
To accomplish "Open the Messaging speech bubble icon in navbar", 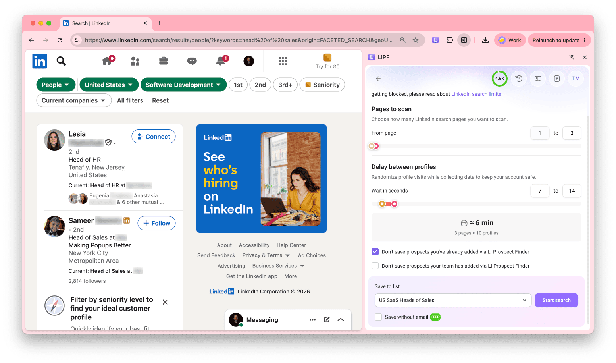I will tap(192, 61).
